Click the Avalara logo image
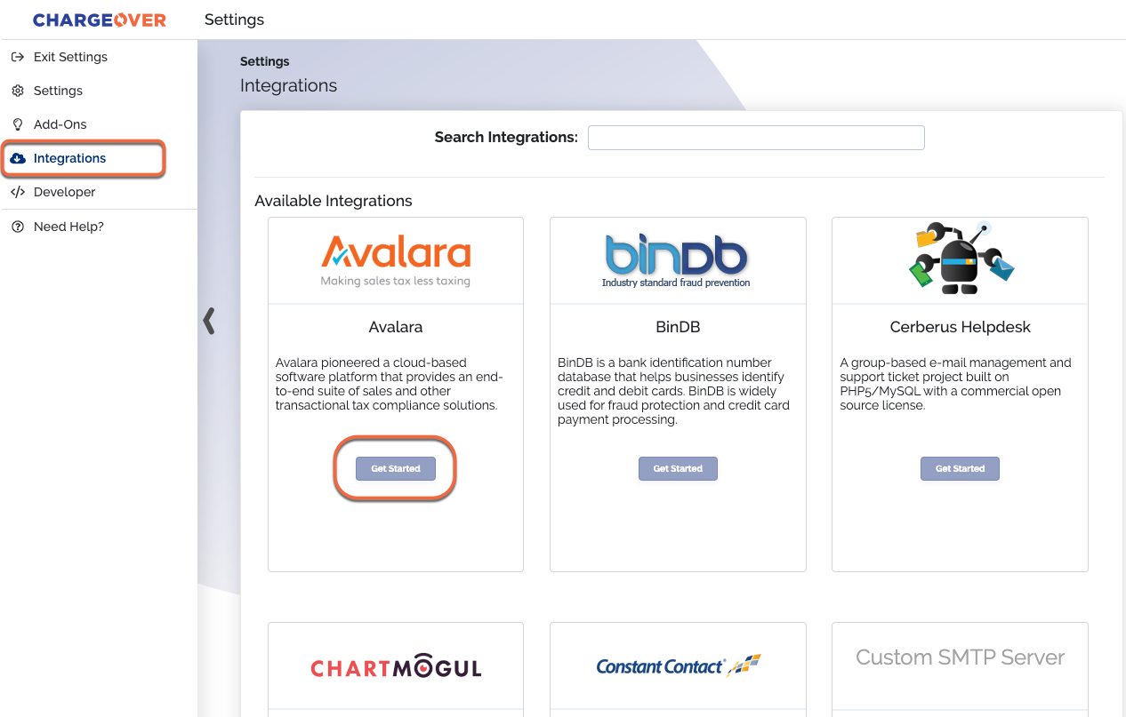 pos(396,260)
